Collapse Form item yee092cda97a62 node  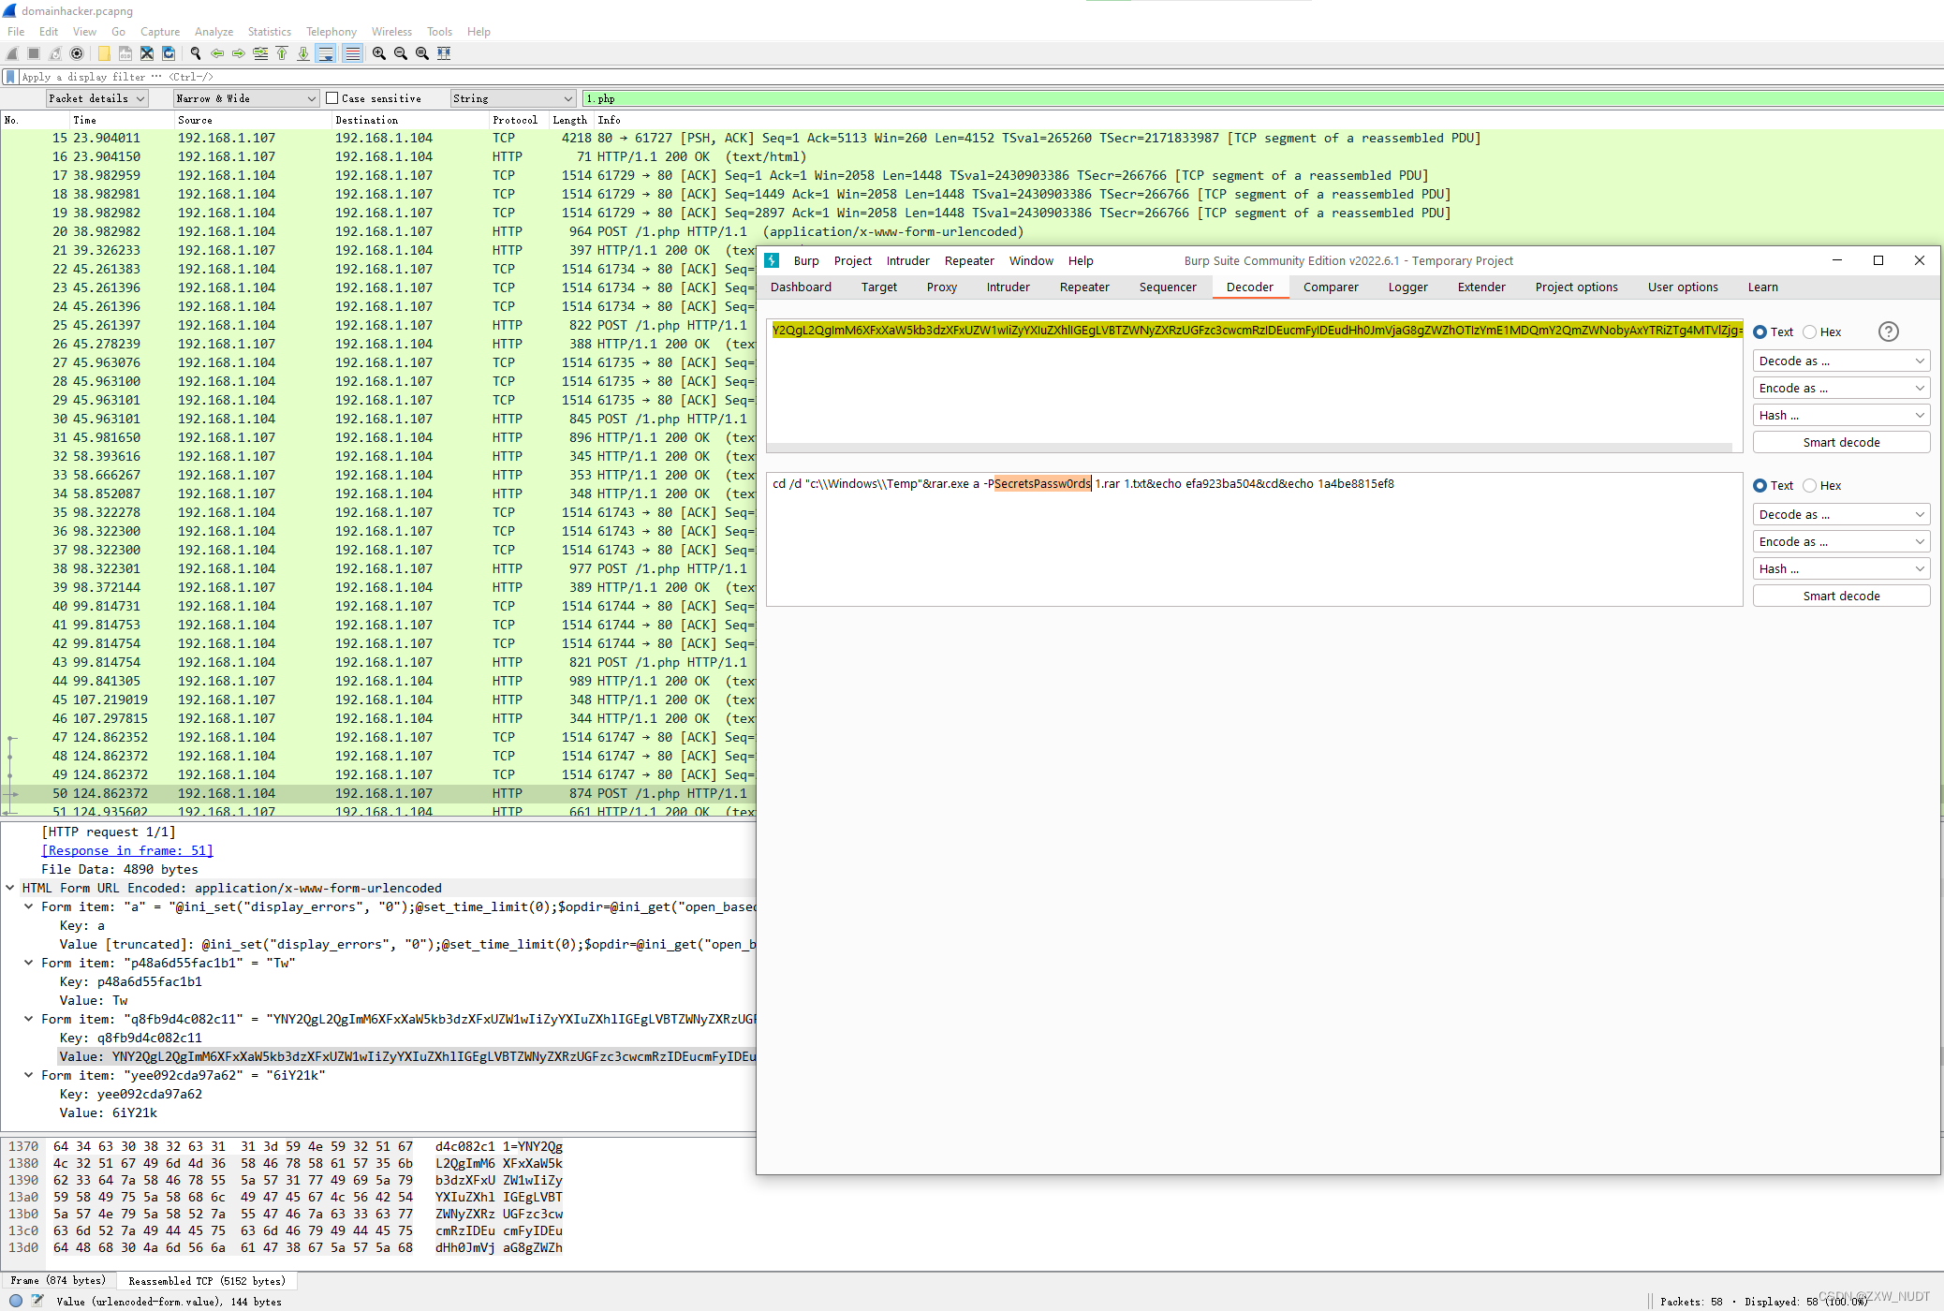point(29,1075)
